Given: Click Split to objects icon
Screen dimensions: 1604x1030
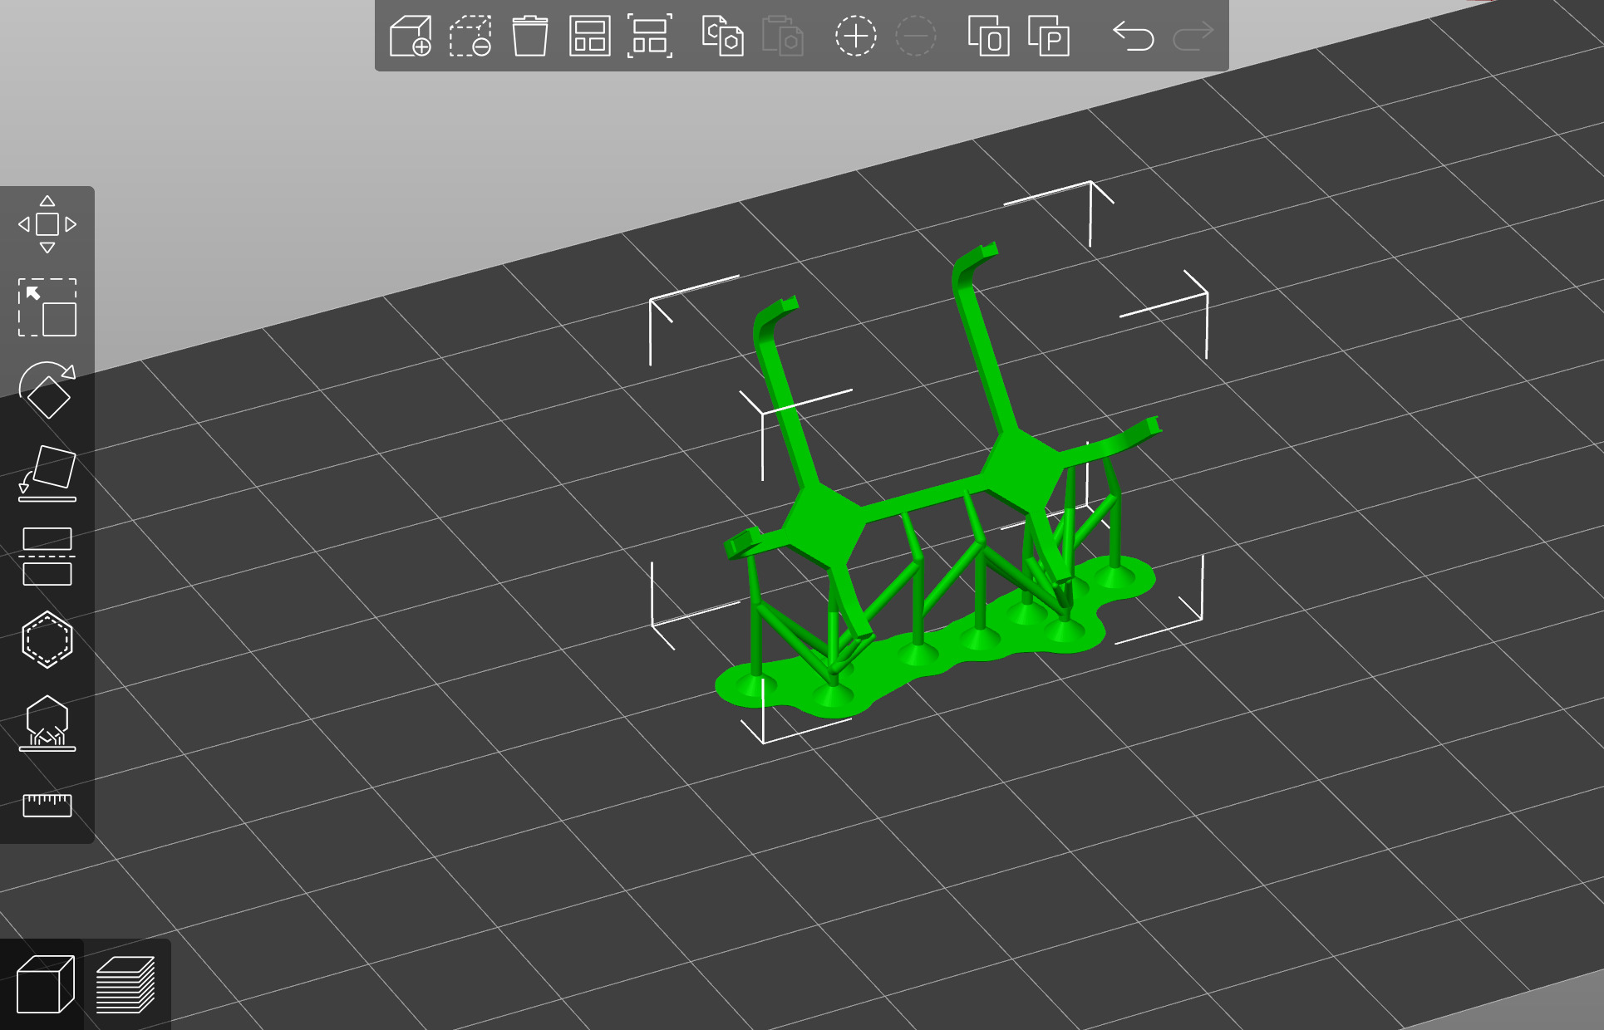Looking at the screenshot, I should 989,37.
